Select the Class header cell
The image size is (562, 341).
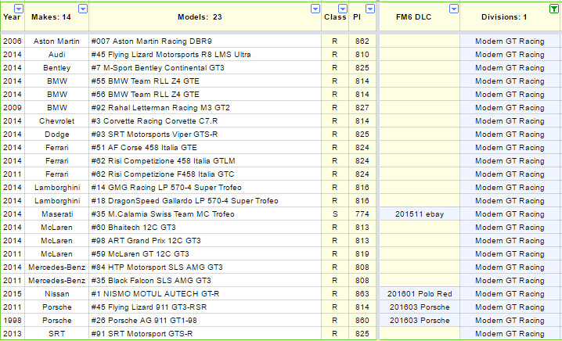[x=335, y=17]
